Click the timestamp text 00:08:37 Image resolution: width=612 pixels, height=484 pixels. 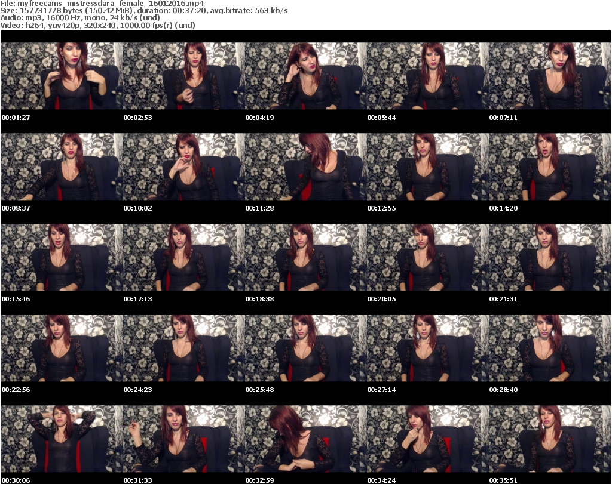(16, 208)
